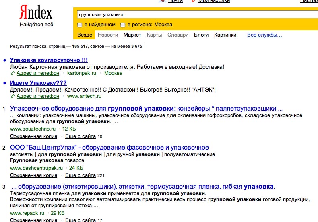Click the 'Найдётся всё' slogan
This screenshot has height=222, width=318.
(x=36, y=25)
